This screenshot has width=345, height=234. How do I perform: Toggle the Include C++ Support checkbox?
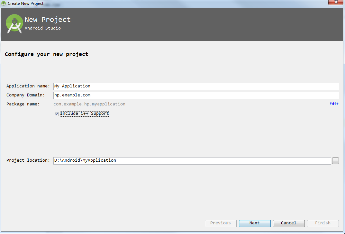tap(57, 114)
